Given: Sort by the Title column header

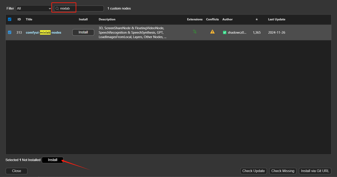Looking at the screenshot, I should click(29, 19).
